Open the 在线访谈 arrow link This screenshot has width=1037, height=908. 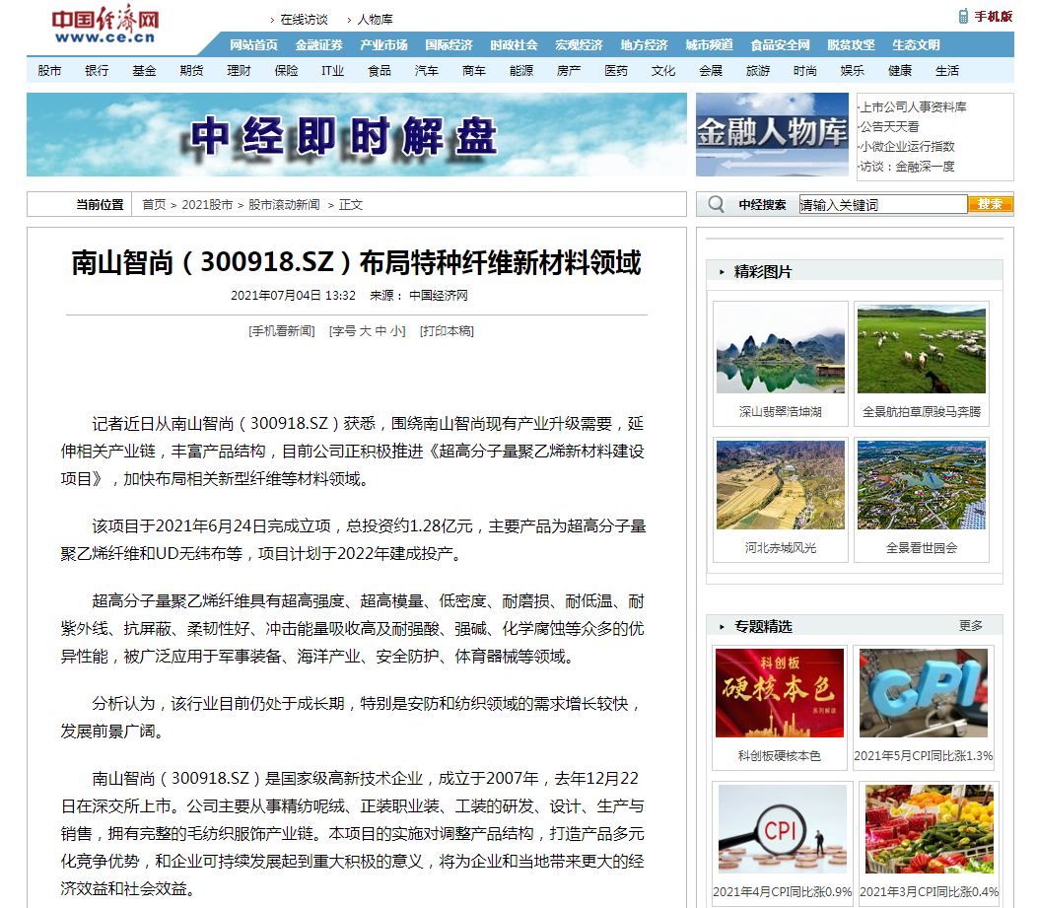pyautogui.click(x=303, y=20)
